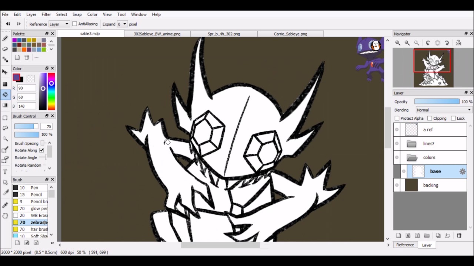The width and height of the screenshot is (474, 266).
Task: Hide the 'colors' folder layer
Action: point(397,157)
